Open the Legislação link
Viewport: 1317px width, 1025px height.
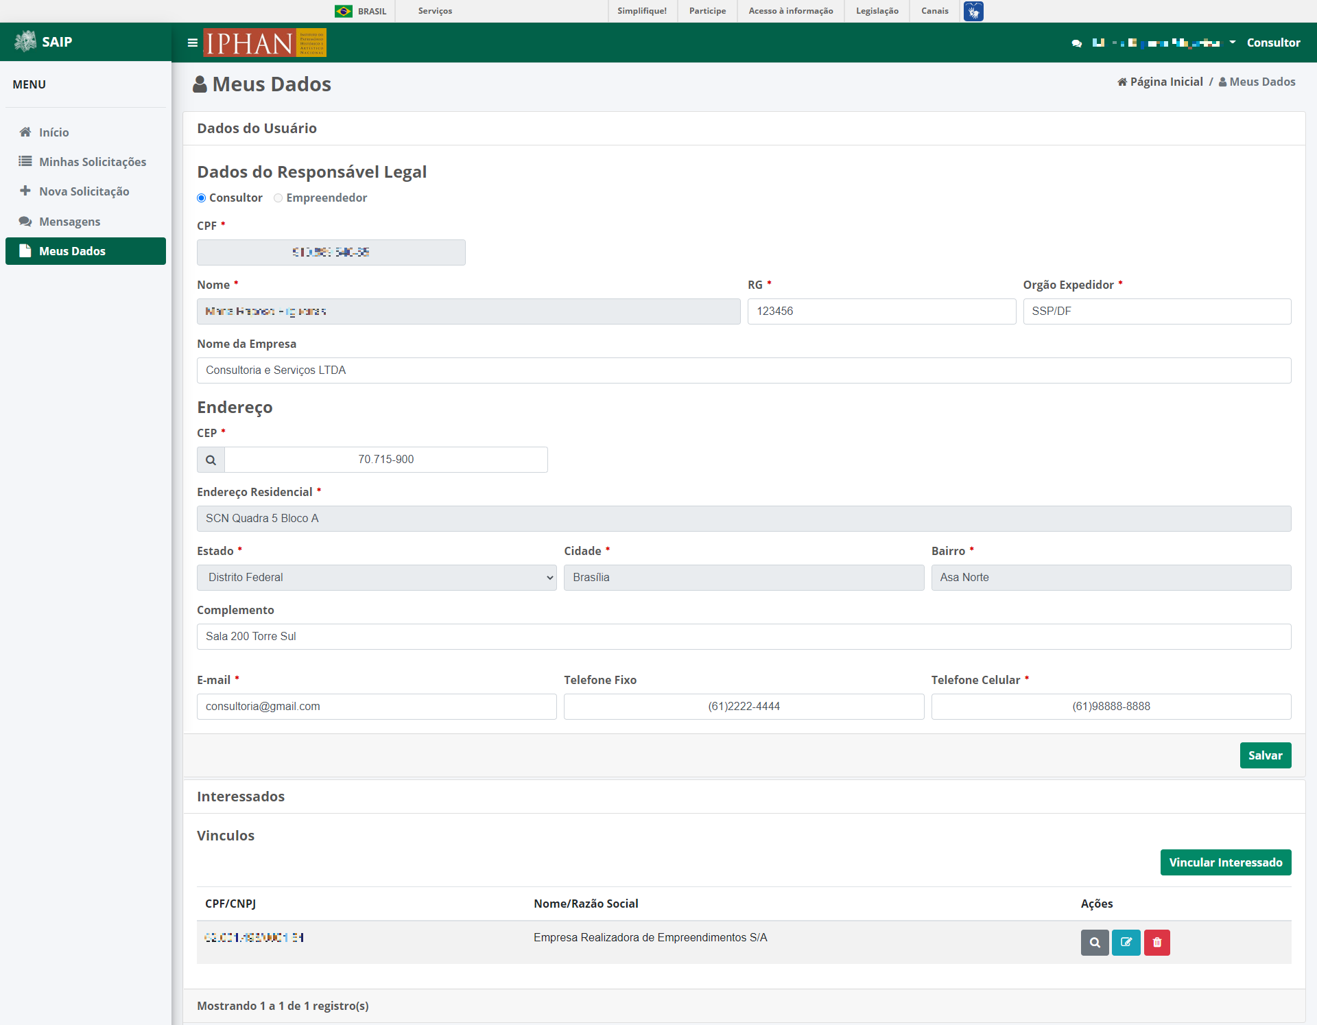point(877,11)
